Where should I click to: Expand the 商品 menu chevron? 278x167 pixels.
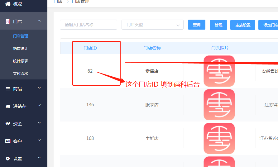(x=39, y=88)
